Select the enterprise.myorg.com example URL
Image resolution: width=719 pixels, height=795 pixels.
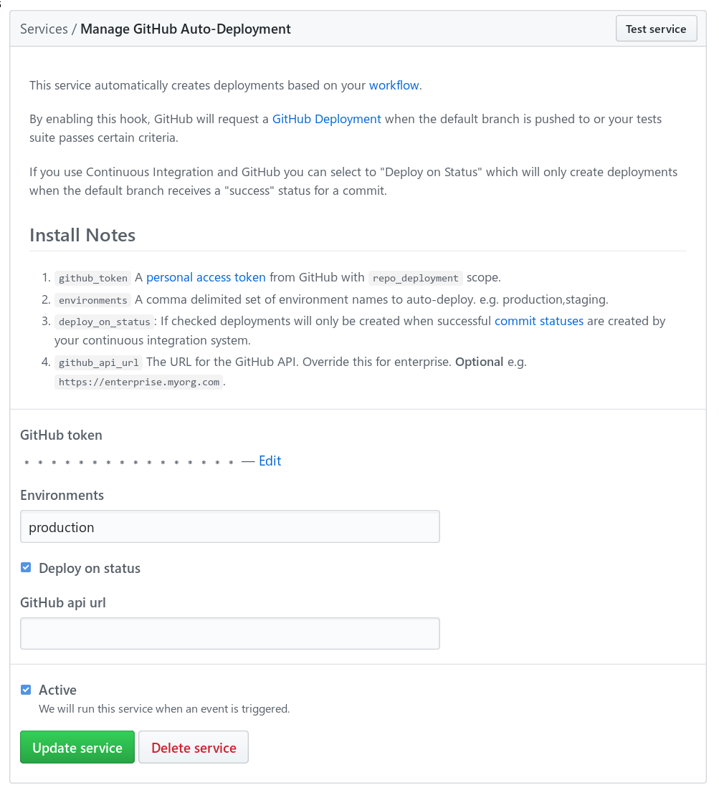[x=138, y=382]
